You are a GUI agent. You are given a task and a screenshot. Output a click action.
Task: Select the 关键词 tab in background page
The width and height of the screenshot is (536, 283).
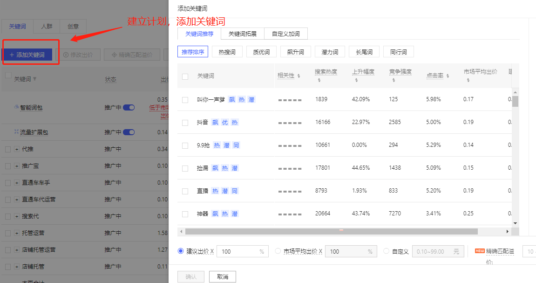(x=17, y=27)
